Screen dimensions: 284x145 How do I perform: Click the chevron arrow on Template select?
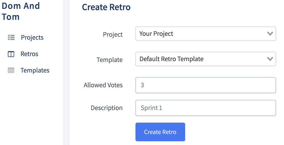click(x=270, y=59)
